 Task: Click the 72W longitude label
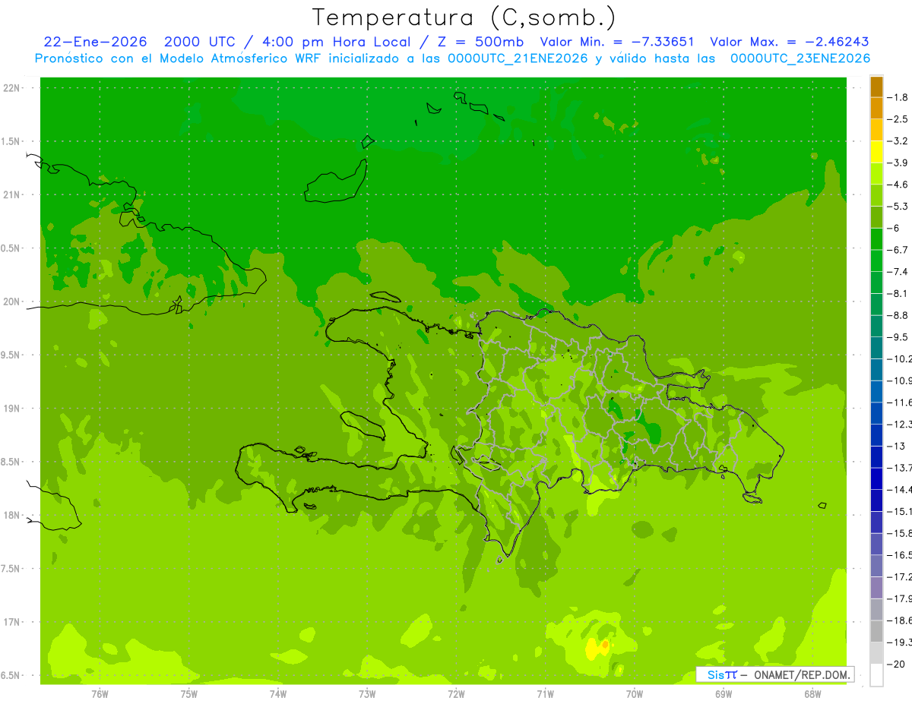coord(456,693)
